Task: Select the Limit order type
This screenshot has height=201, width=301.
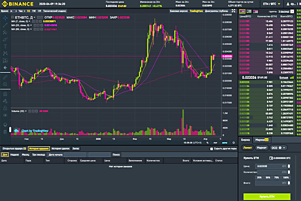Action: pos(247,148)
